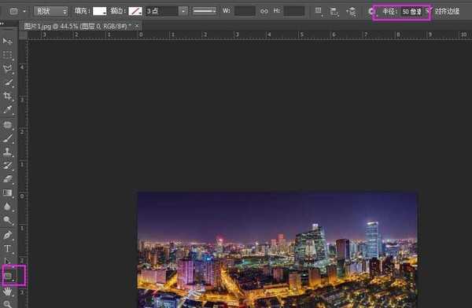This screenshot has width=472, height=308.
Task: Open the stroke (描边) color swatch
Action: point(135,12)
